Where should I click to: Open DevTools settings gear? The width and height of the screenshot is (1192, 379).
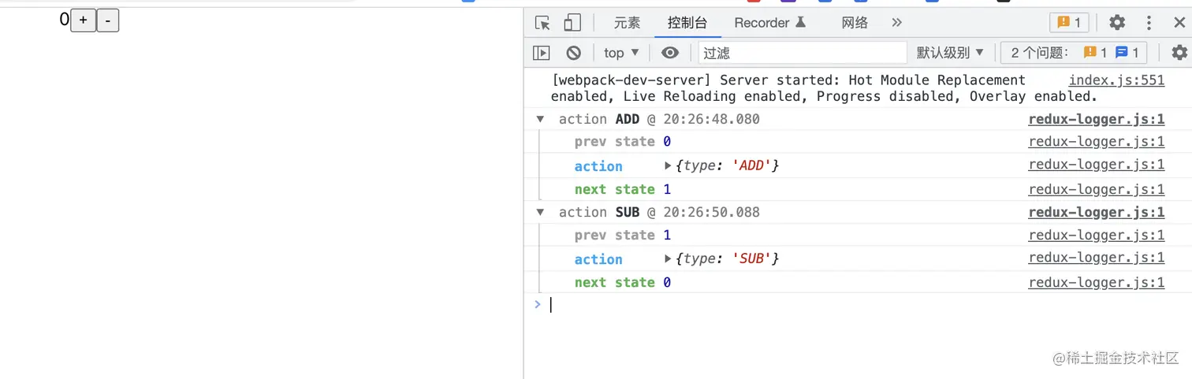coord(1117,23)
